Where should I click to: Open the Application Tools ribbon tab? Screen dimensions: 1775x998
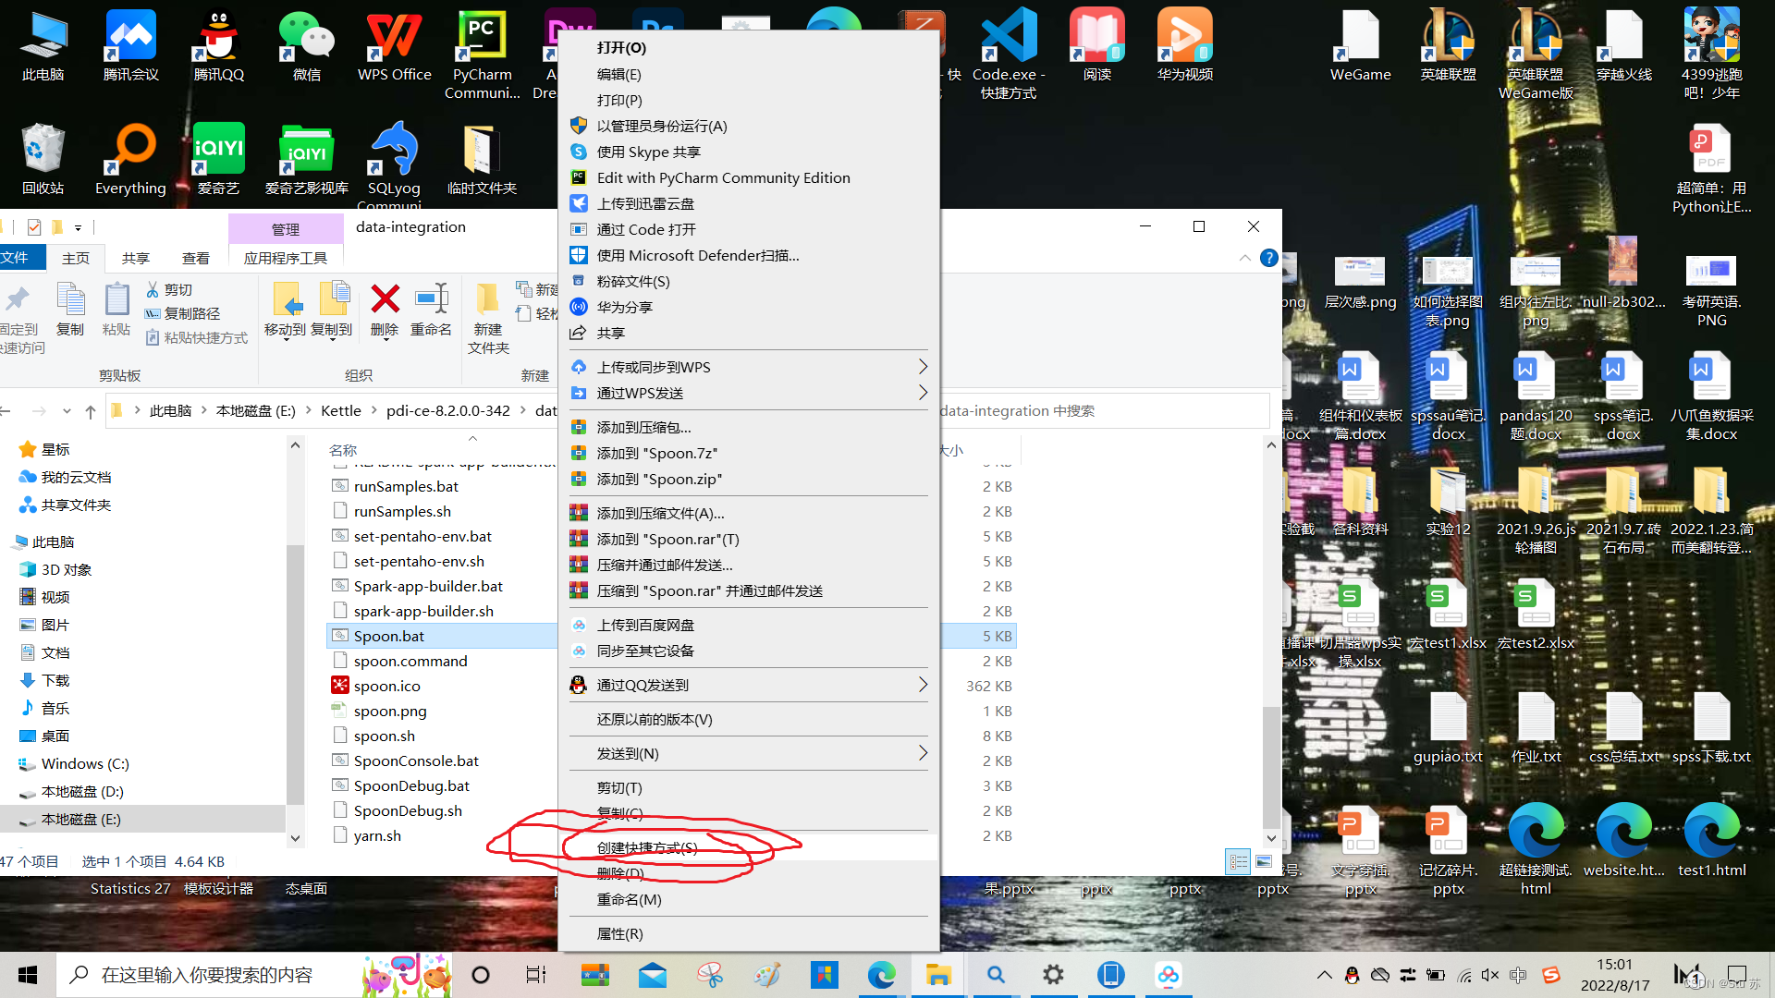point(286,258)
